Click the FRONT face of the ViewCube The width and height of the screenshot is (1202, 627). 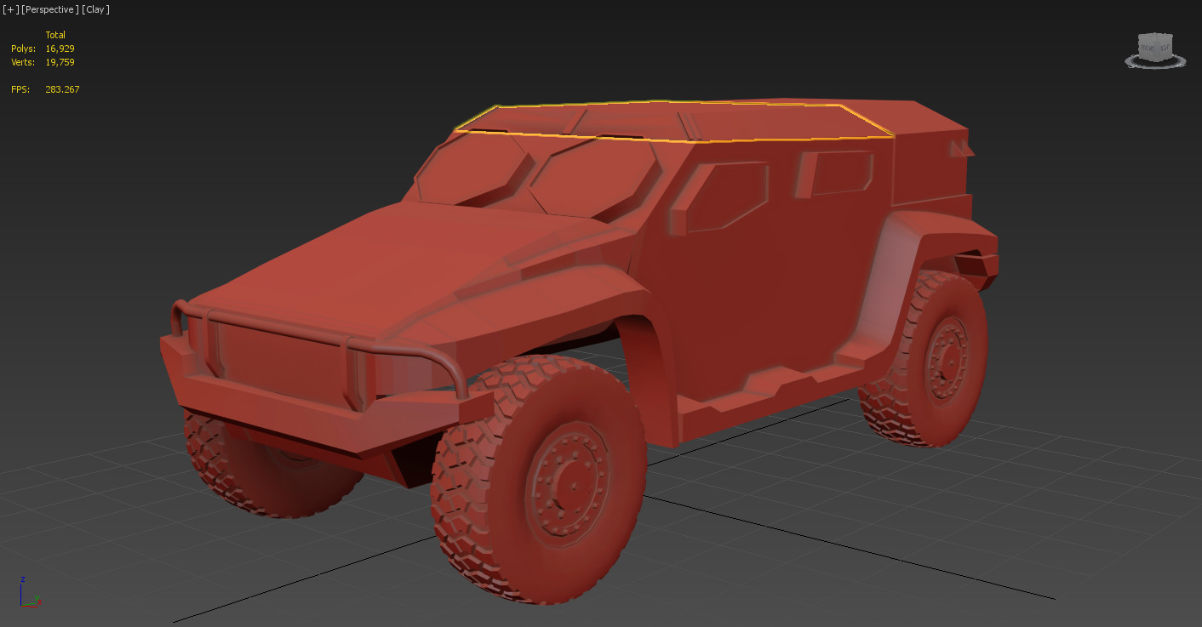1148,48
